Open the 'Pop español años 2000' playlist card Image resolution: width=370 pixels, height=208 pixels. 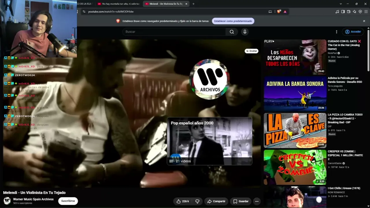point(210,141)
